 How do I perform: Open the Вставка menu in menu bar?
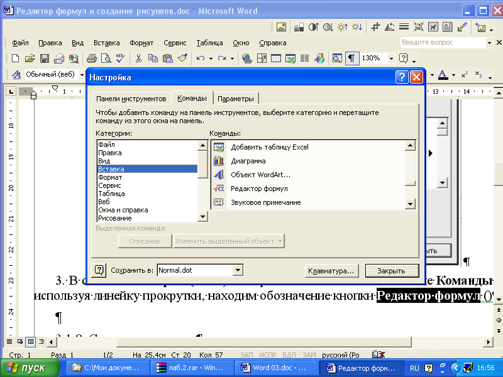pyautogui.click(x=106, y=43)
